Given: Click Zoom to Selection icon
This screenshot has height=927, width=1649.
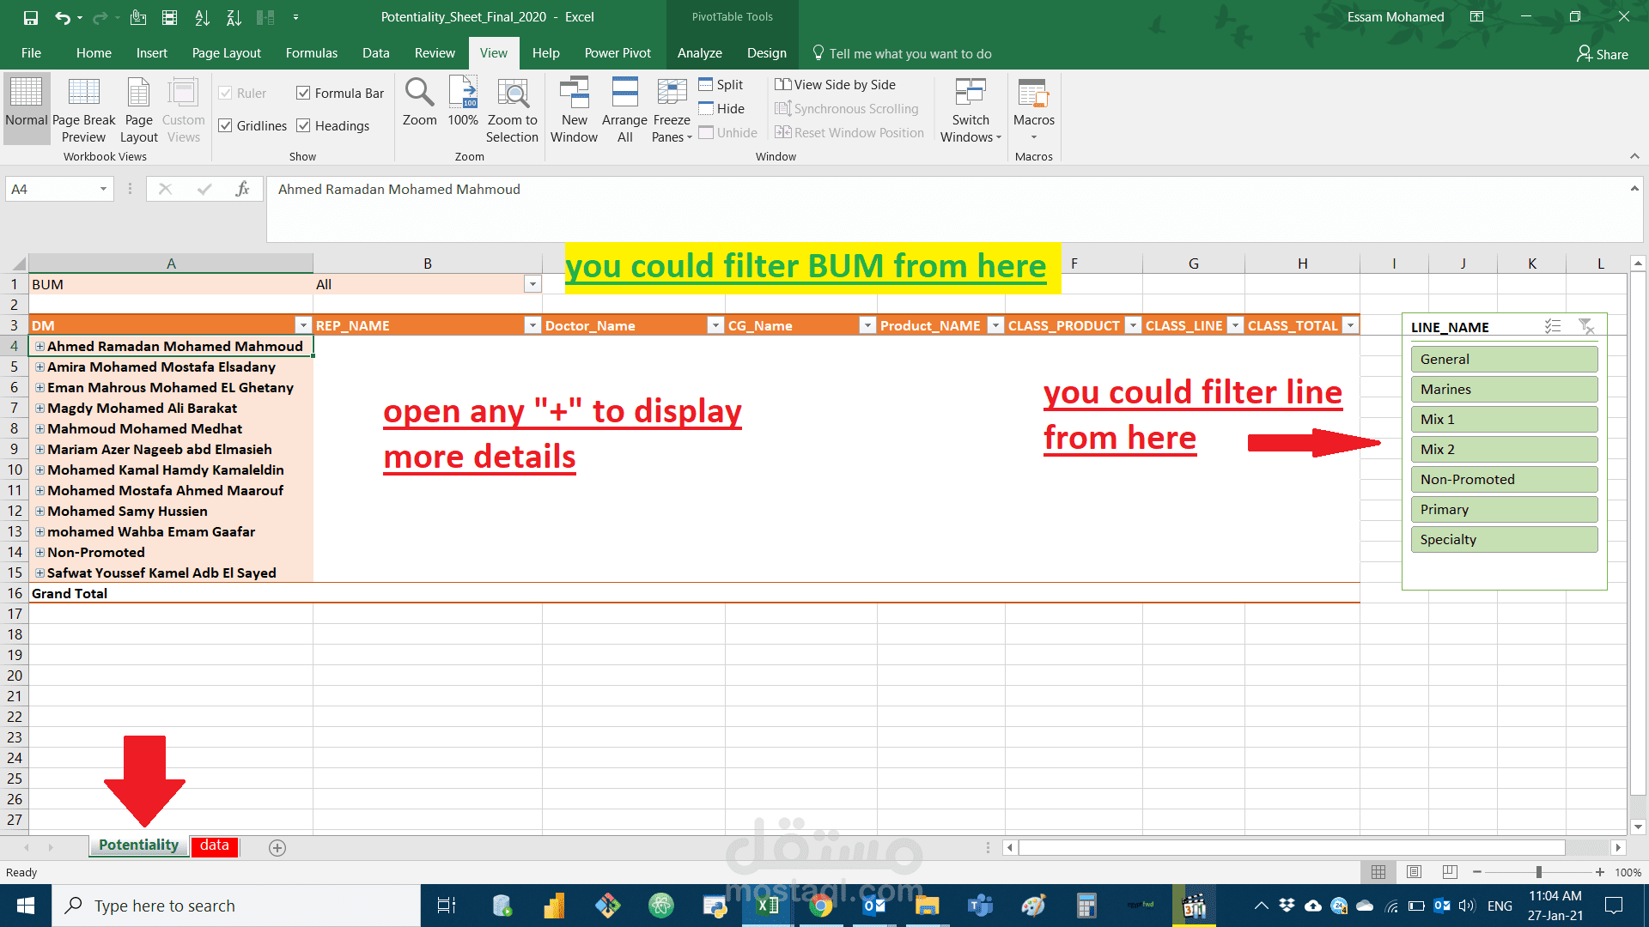Looking at the screenshot, I should tap(512, 93).
